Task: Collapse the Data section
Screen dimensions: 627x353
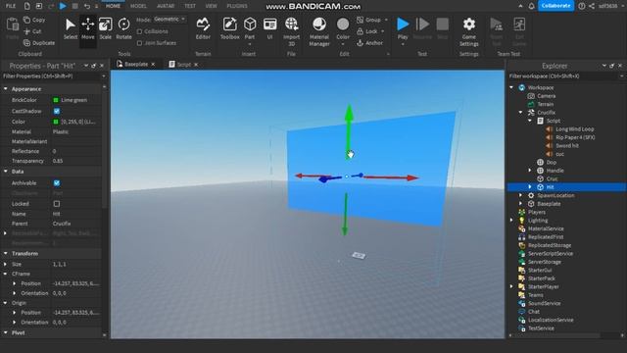Action: [6, 172]
